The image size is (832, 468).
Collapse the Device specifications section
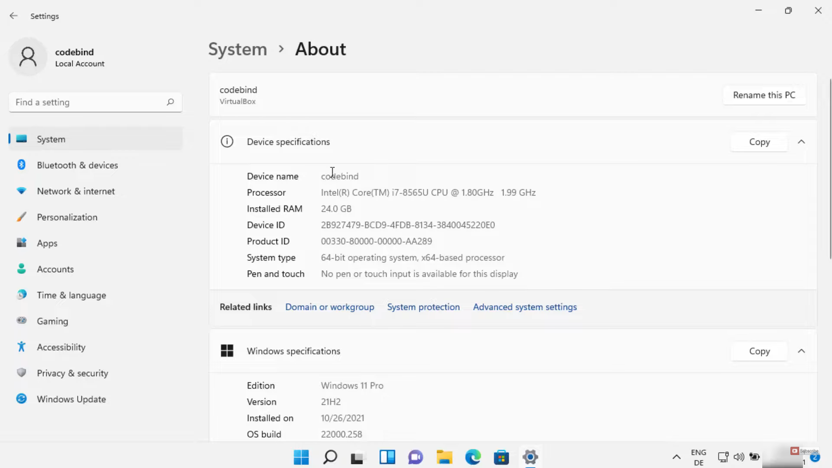(801, 142)
